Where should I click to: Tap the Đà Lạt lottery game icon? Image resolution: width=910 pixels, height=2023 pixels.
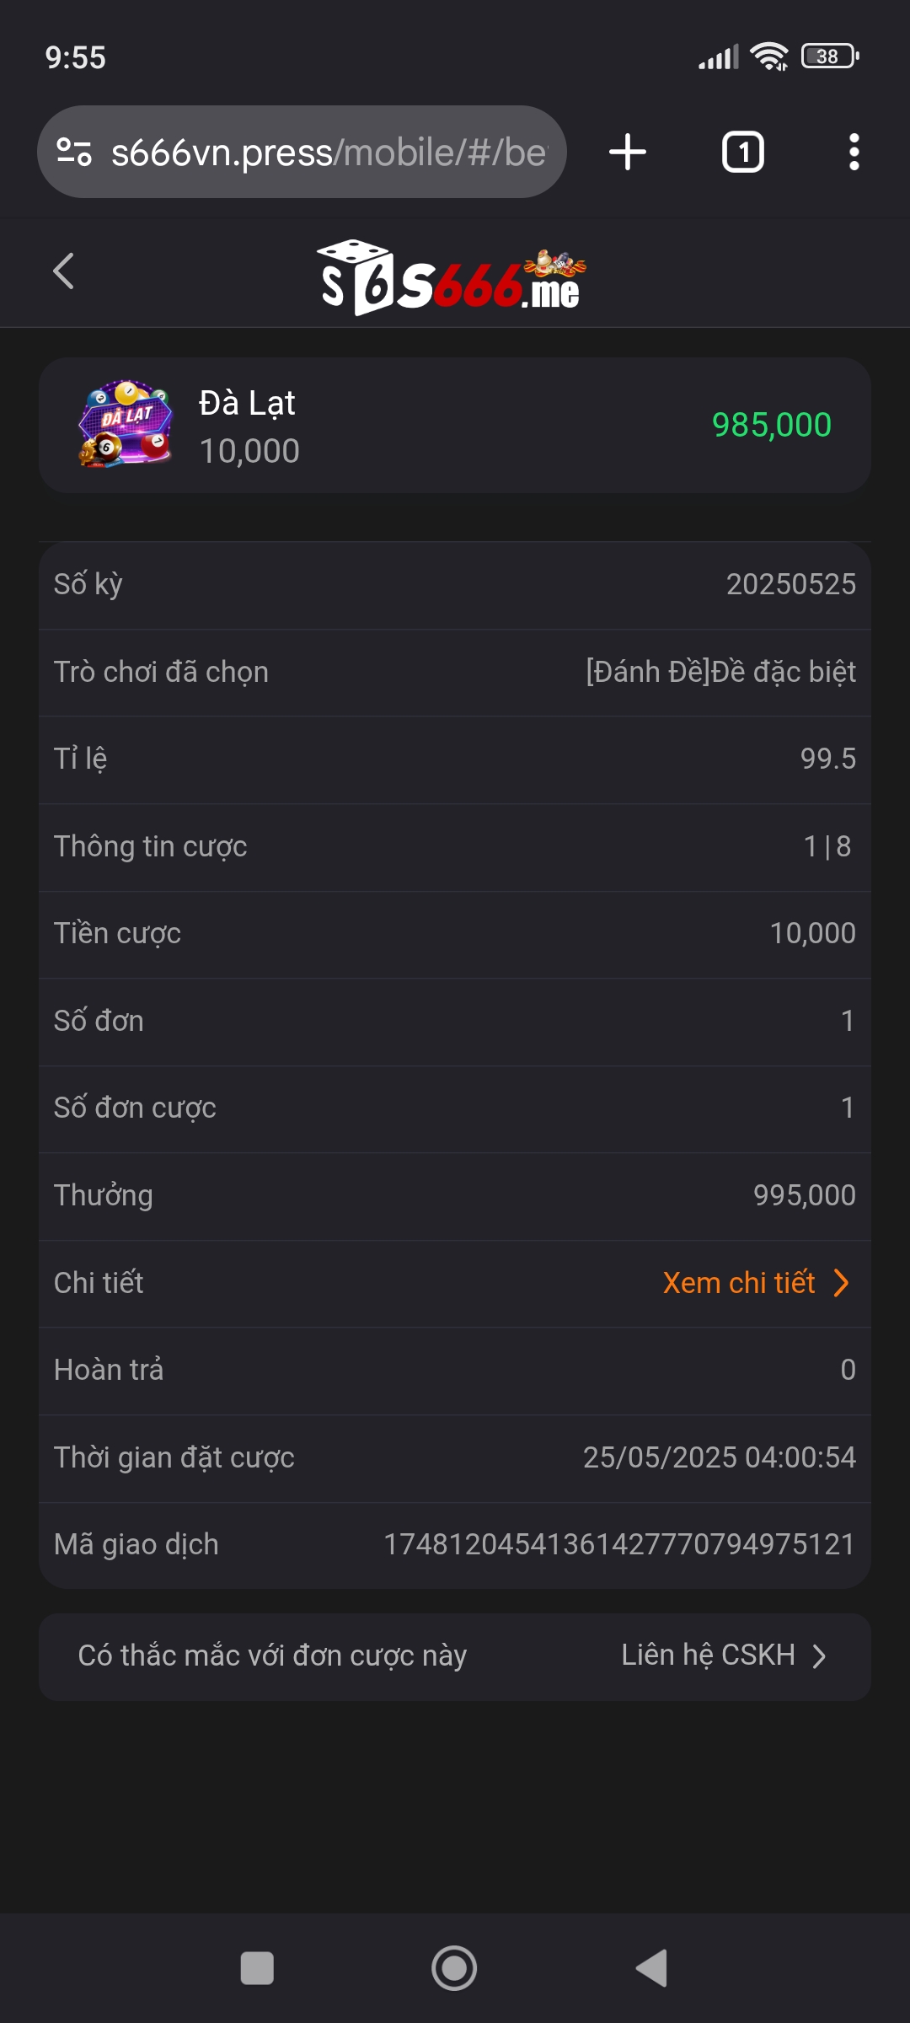[x=126, y=424]
